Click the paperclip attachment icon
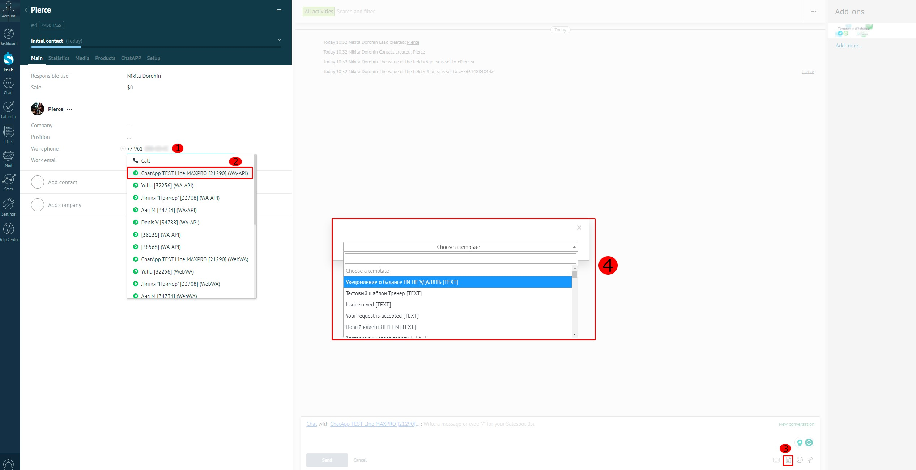This screenshot has height=470, width=916. click(810, 460)
